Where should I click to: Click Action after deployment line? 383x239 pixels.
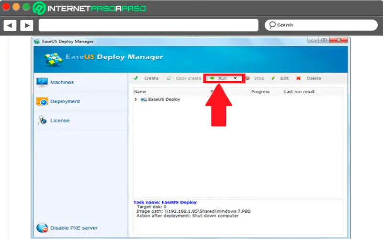point(187,216)
